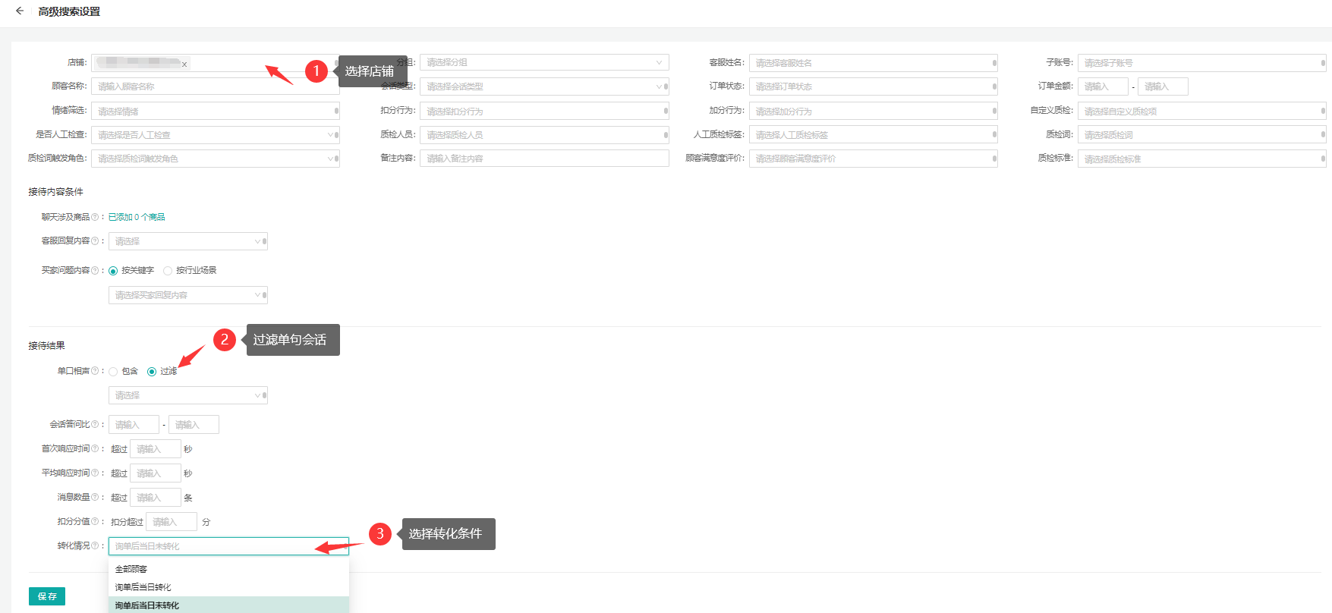
Task: Go back using the arrow beside 高级搜索设置
Action: [x=20, y=11]
